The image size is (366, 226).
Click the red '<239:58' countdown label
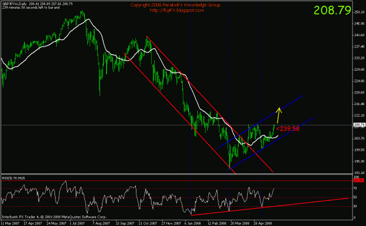click(x=288, y=128)
